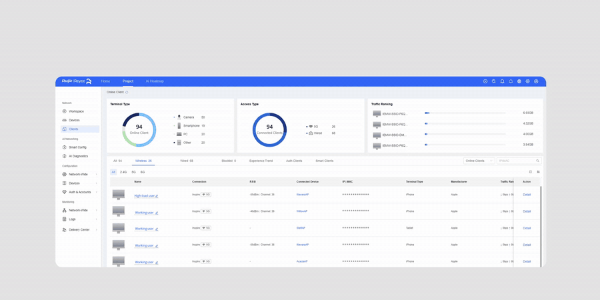
Task: Select the 2.4G band filter
Action: pos(123,172)
